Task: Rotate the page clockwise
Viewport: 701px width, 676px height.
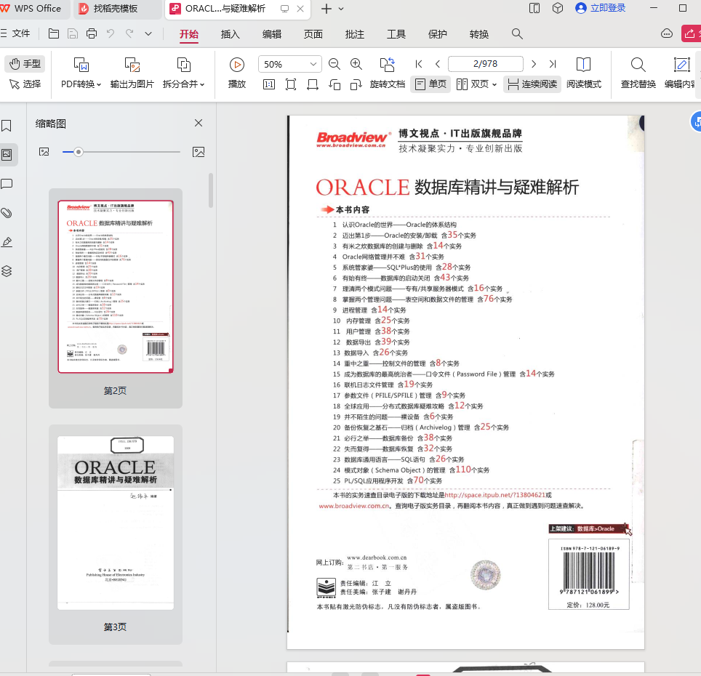Action: click(356, 84)
